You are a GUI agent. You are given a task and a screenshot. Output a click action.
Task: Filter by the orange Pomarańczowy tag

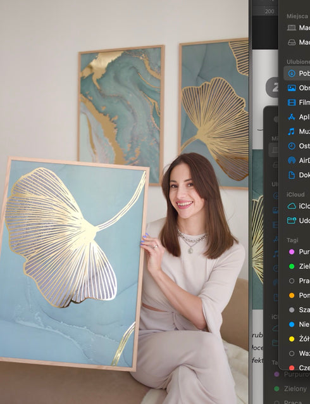297,295
